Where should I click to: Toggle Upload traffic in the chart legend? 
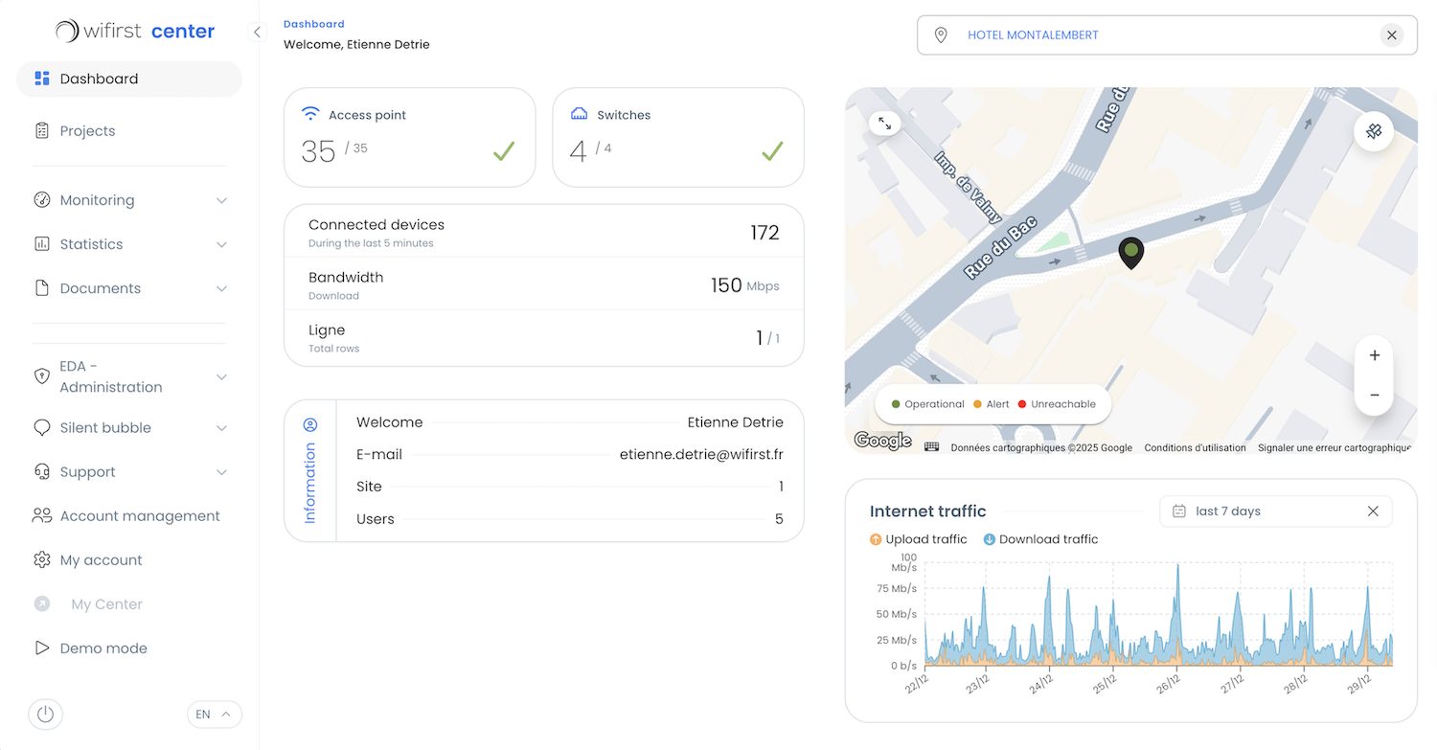click(918, 539)
